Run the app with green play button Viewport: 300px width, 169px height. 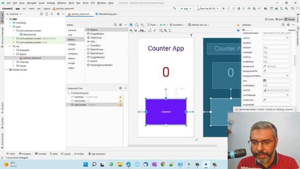coord(224,8)
